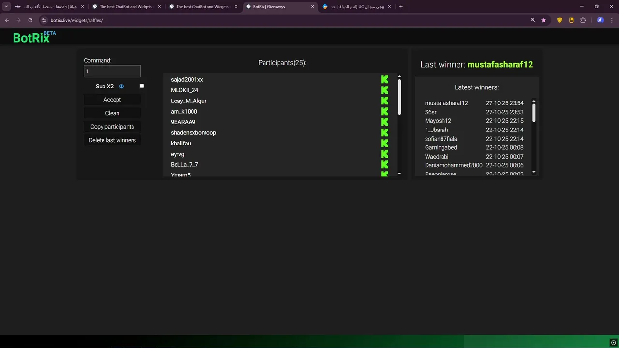Toggle the Sub X2 checkbox
The image size is (619, 348).
point(142,86)
